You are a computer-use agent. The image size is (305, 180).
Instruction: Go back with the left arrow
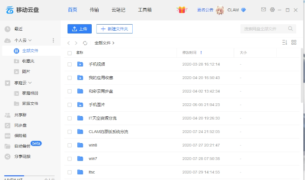[x=68, y=43]
